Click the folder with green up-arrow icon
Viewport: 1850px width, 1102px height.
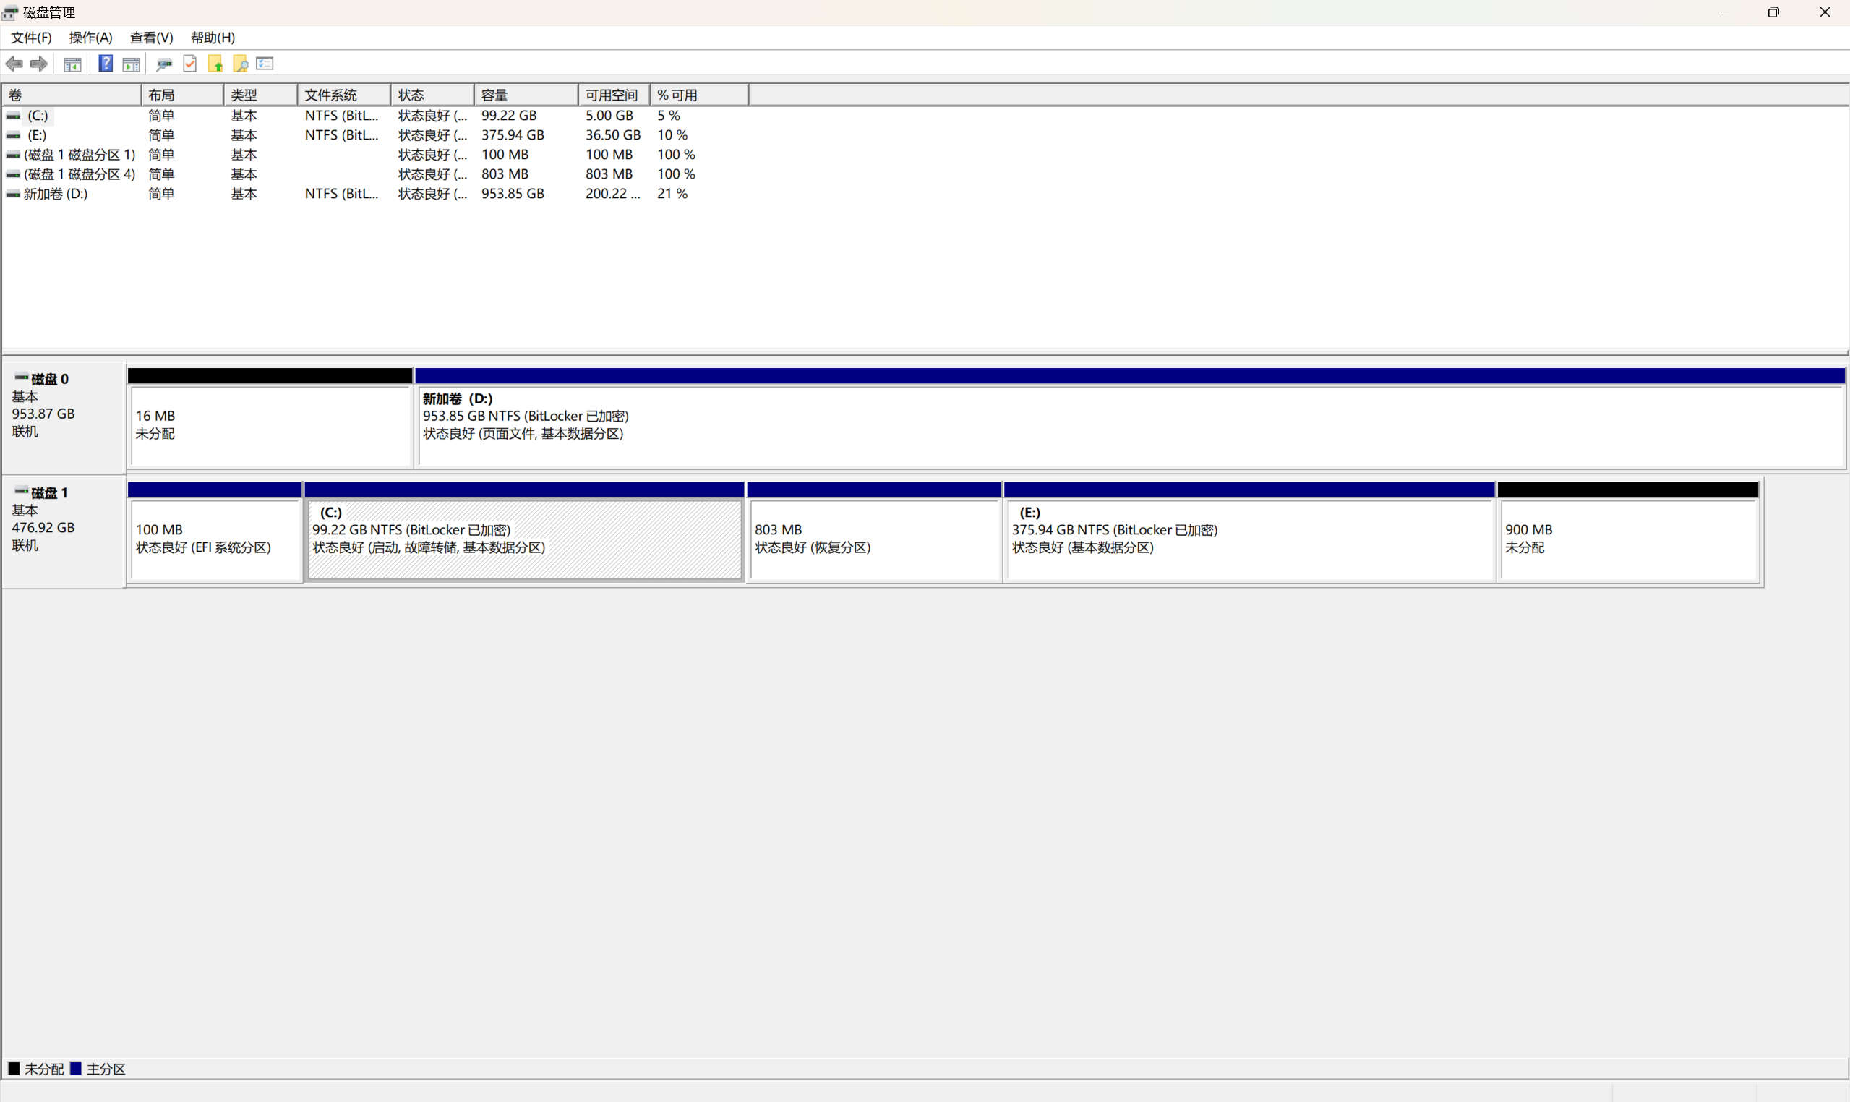coord(215,64)
